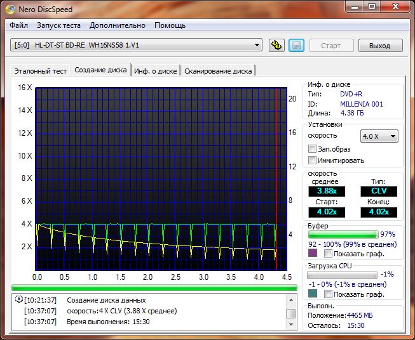Click the Выход button

coord(379,46)
